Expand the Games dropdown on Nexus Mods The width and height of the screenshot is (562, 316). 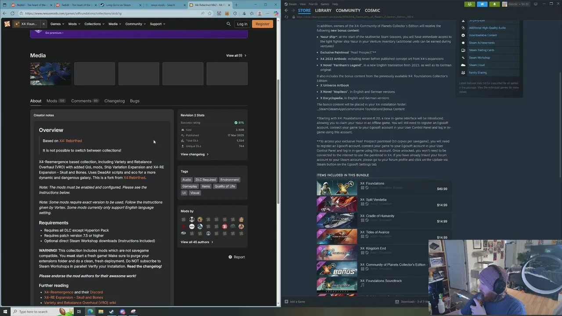click(57, 24)
